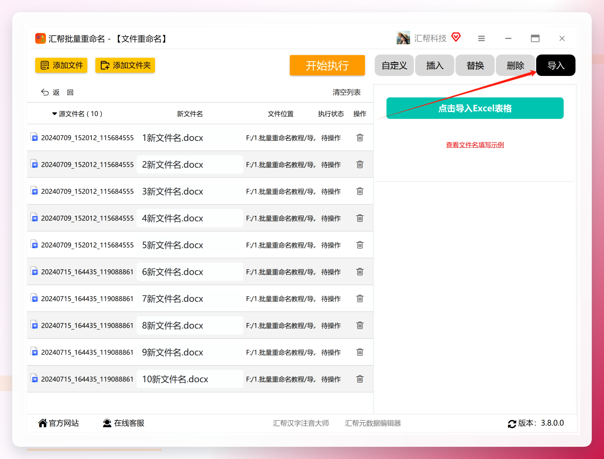Delete the 3新文件名.docx row with trash icon
This screenshot has height=459, width=604.
[x=360, y=191]
